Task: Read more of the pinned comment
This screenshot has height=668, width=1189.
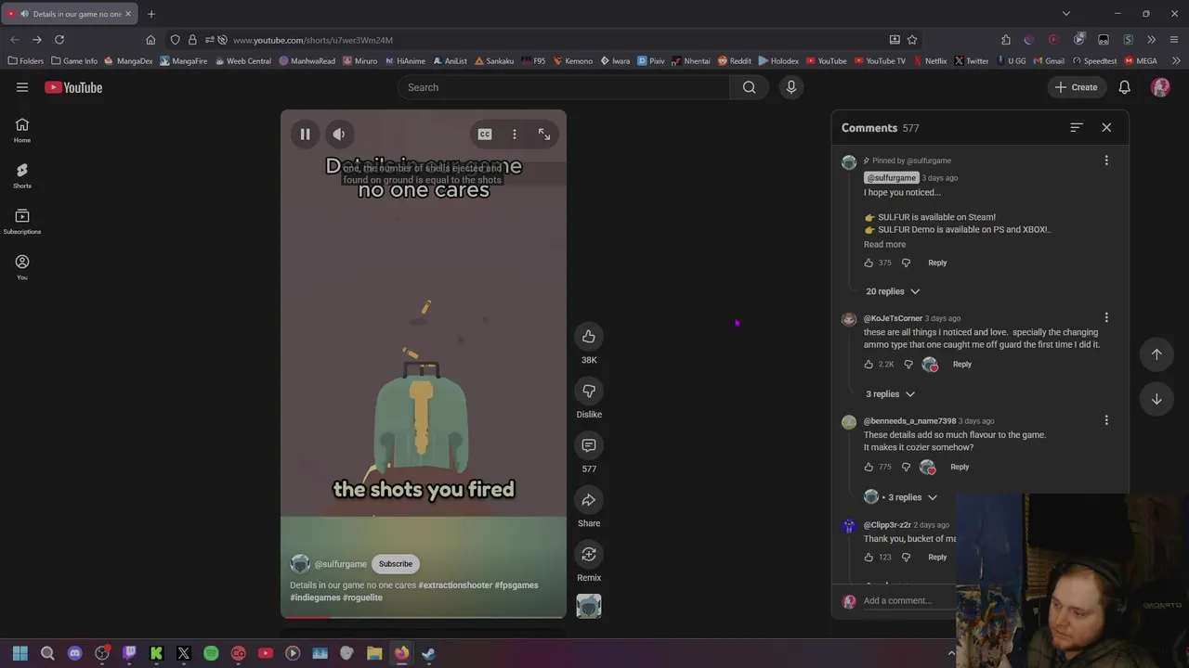Action: point(884,245)
